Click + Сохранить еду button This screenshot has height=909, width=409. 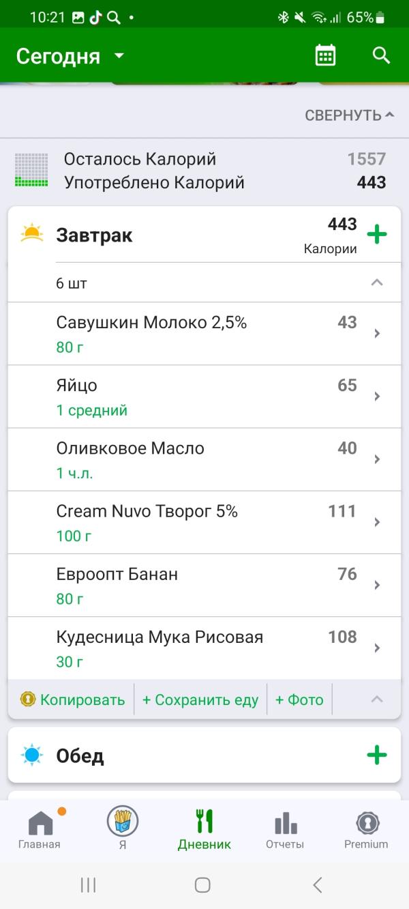(200, 699)
